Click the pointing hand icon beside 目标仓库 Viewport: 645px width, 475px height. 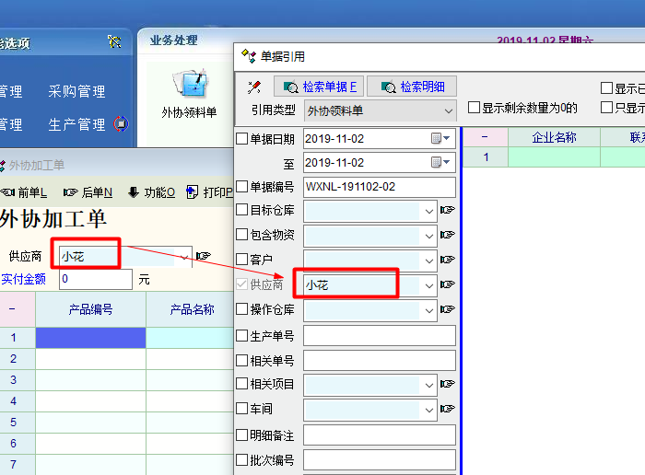point(448,211)
